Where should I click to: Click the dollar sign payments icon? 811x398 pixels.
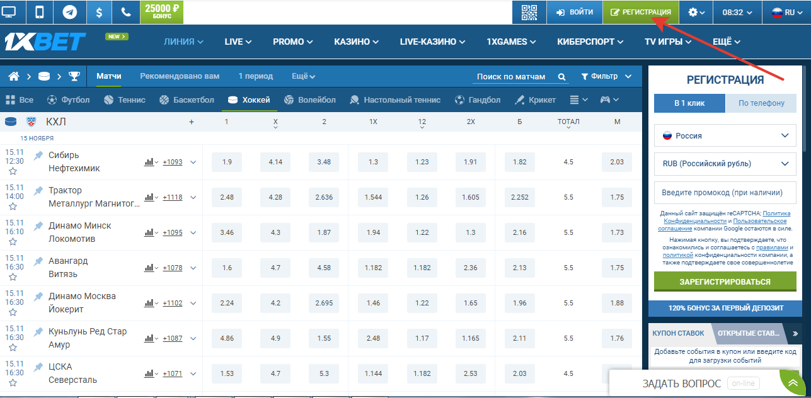pyautogui.click(x=99, y=12)
